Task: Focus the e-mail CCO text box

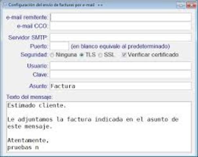Action: coord(120,26)
